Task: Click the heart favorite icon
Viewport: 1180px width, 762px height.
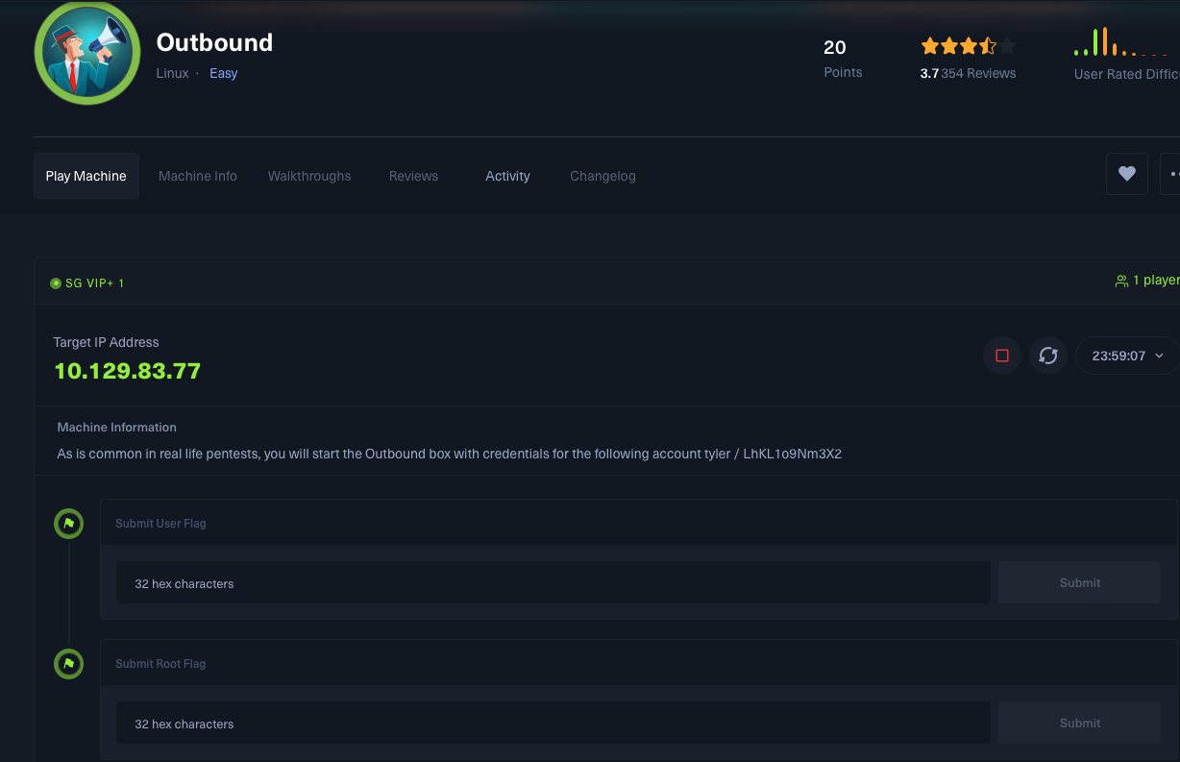Action: 1126,174
